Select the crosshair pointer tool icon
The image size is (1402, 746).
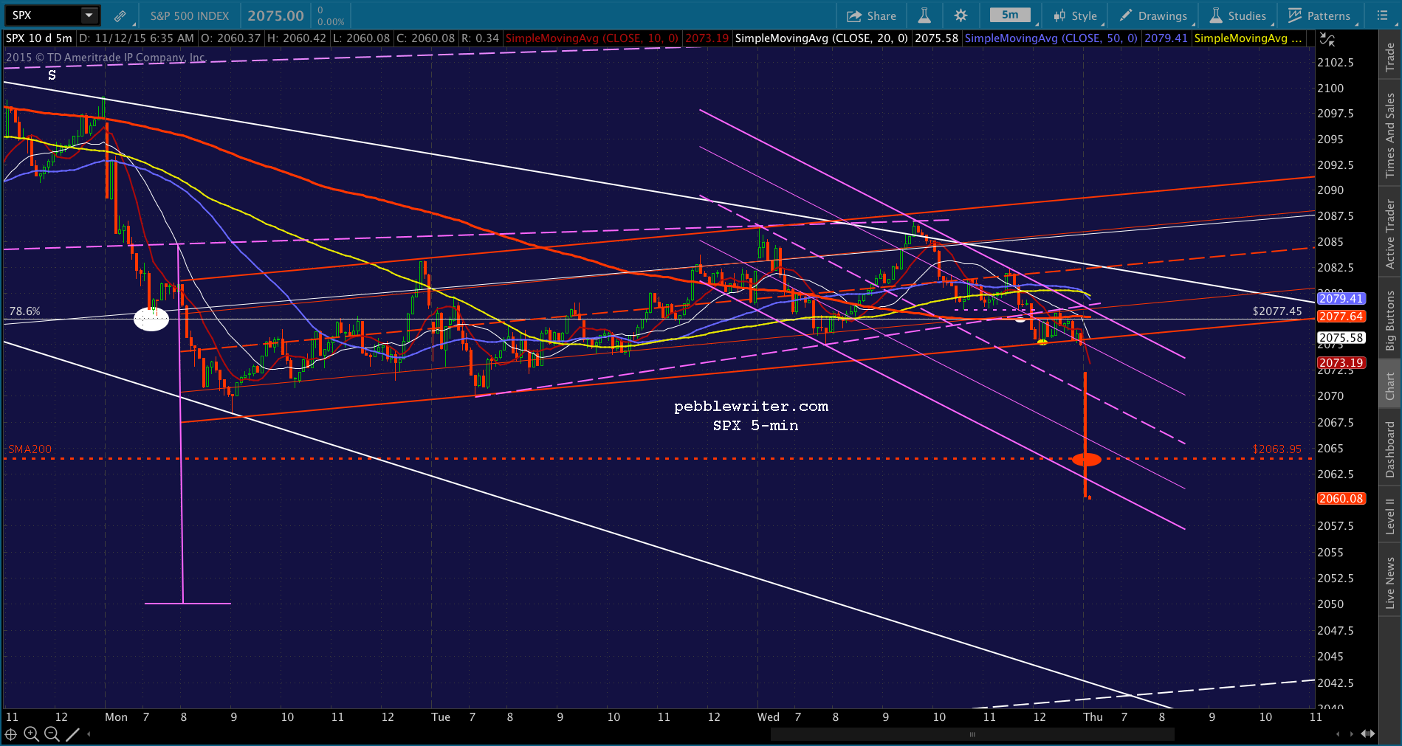11,734
